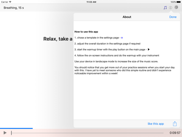
Task: Open the settings gear icon
Action: 176,7
